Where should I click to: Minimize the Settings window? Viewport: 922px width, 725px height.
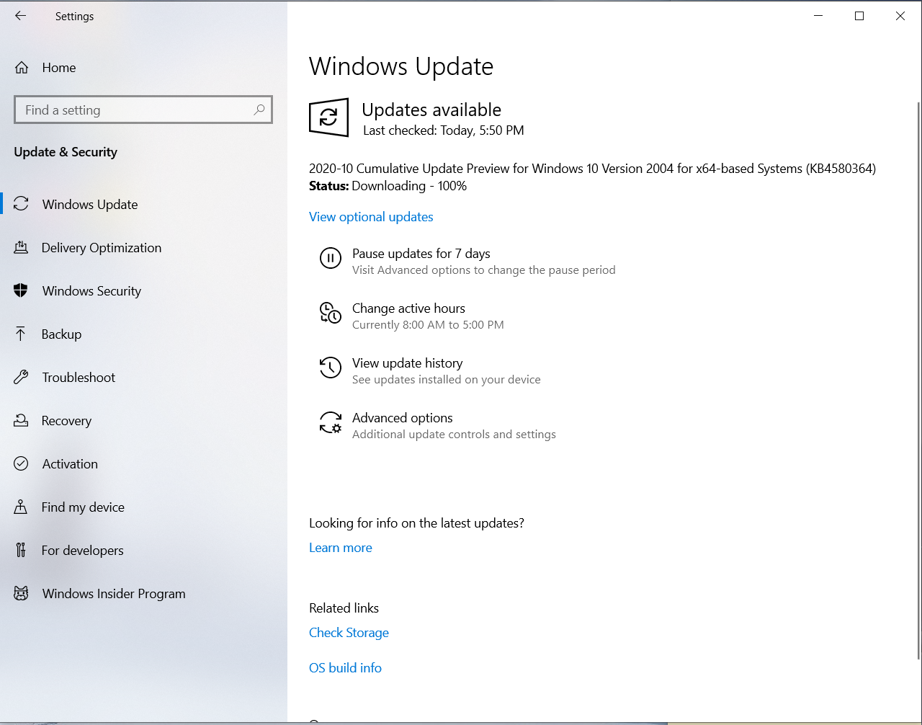pyautogui.click(x=818, y=16)
